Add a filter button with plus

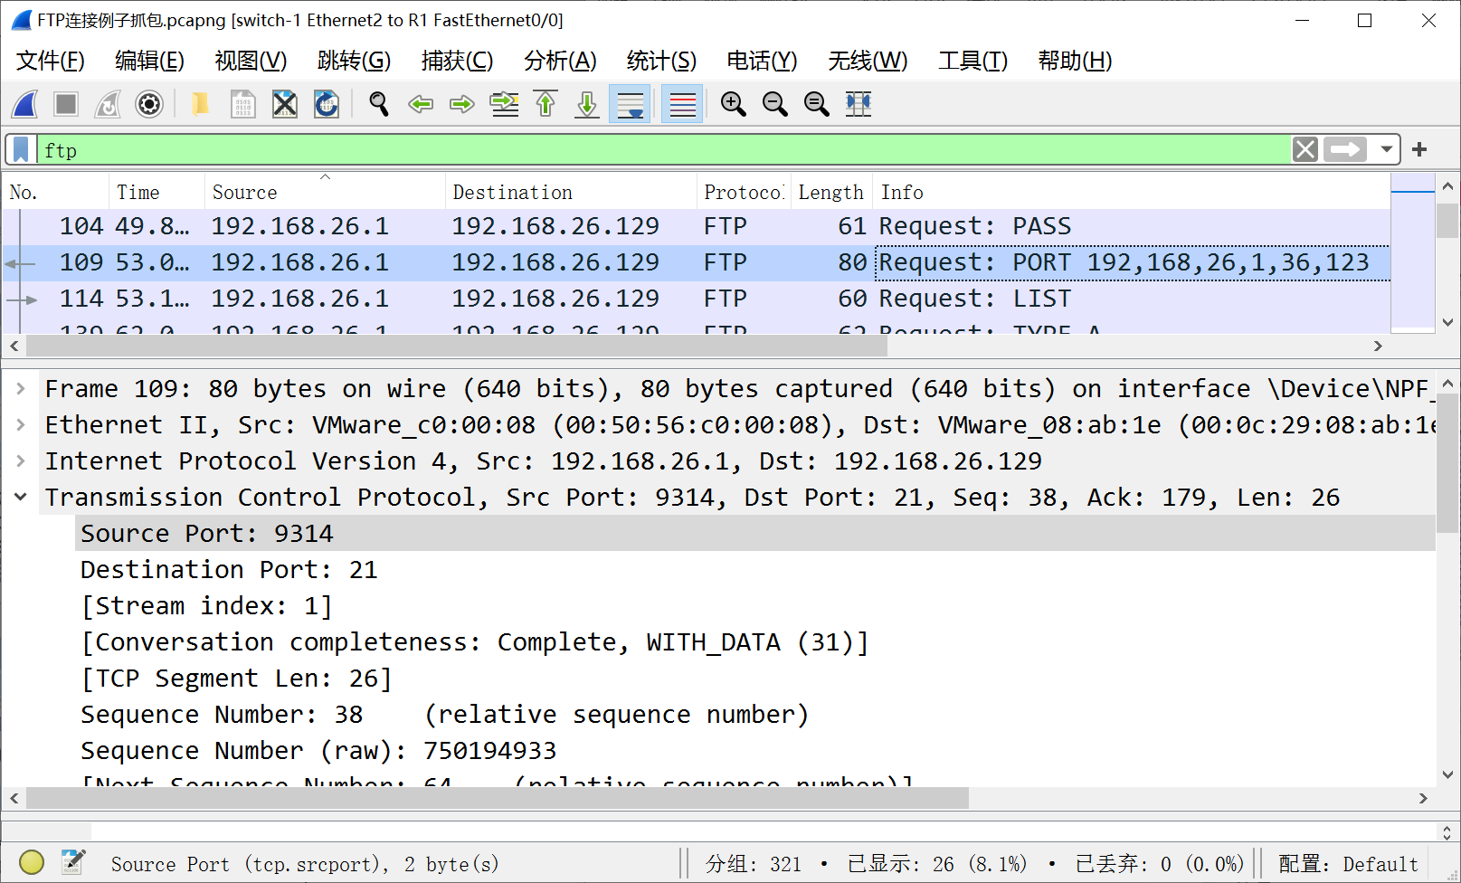point(1419,149)
